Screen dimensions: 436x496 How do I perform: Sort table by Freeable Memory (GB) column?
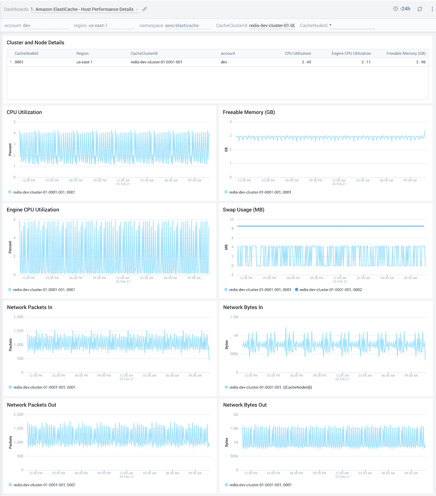point(406,53)
